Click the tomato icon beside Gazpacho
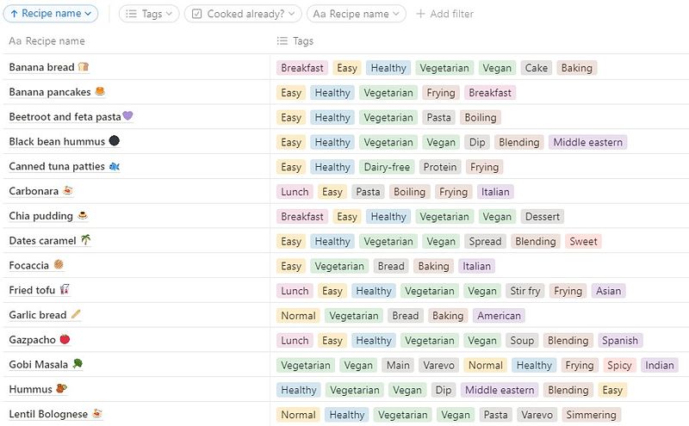This screenshot has height=426, width=689. point(65,339)
